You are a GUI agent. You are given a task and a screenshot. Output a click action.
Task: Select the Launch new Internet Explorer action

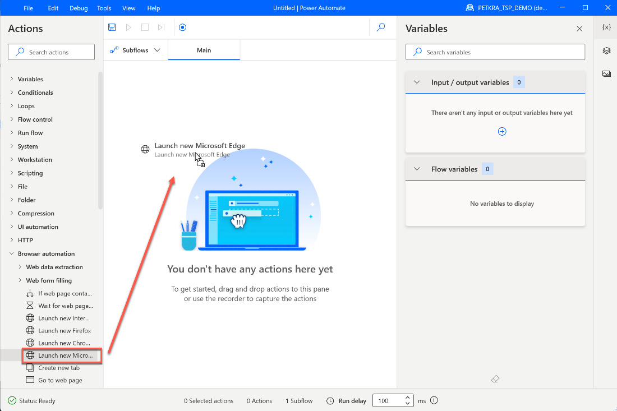pos(59,318)
